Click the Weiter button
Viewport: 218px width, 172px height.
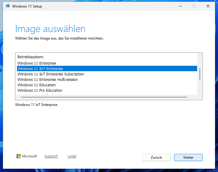pyautogui.click(x=188, y=158)
